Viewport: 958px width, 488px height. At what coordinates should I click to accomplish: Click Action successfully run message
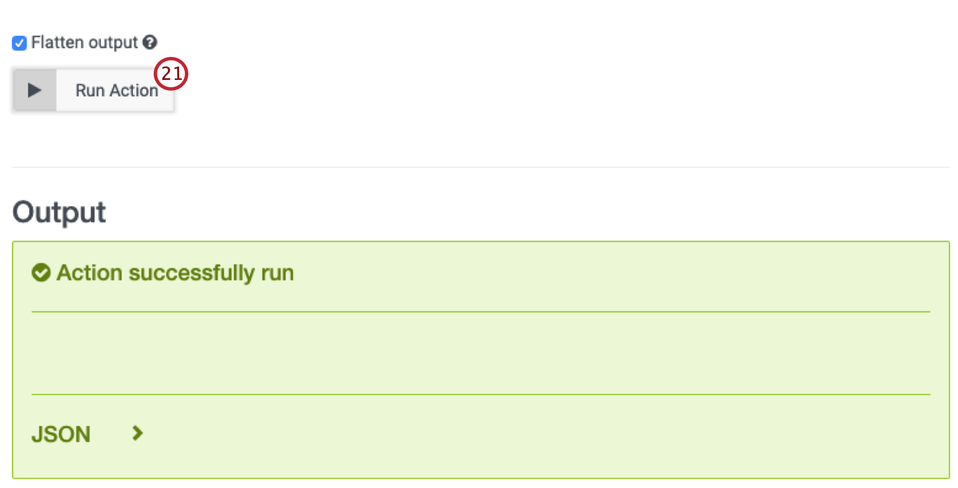[x=175, y=273]
